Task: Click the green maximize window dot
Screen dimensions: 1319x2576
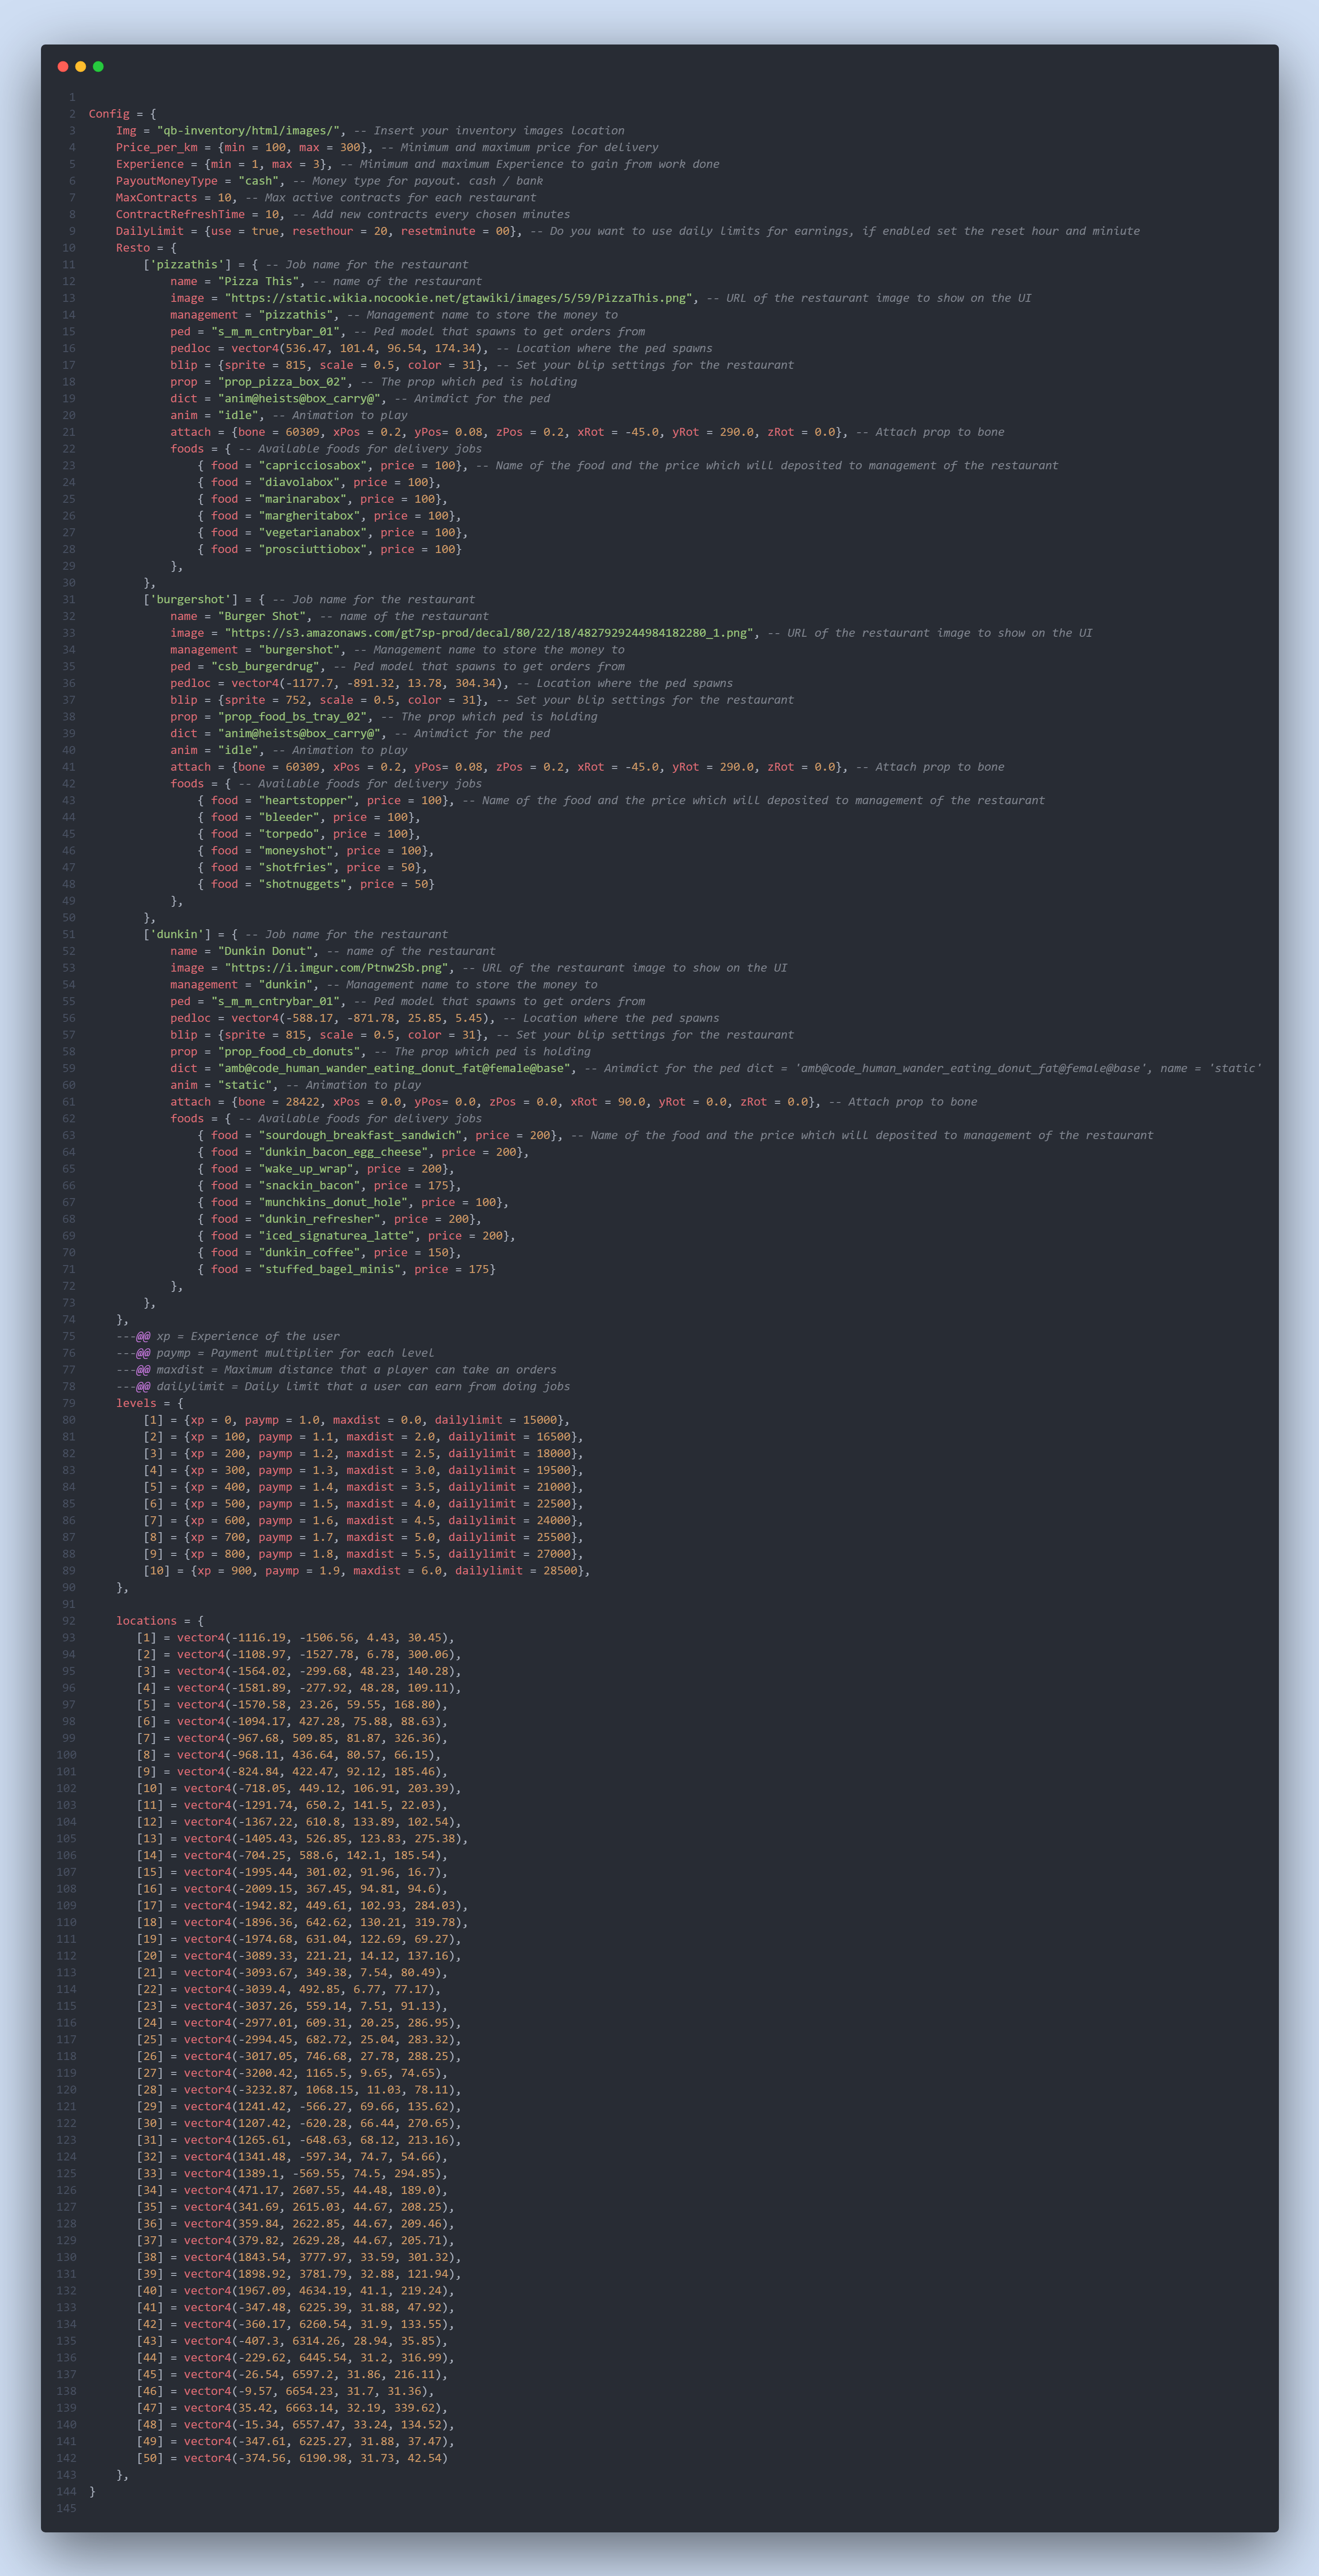Action: click(98, 66)
